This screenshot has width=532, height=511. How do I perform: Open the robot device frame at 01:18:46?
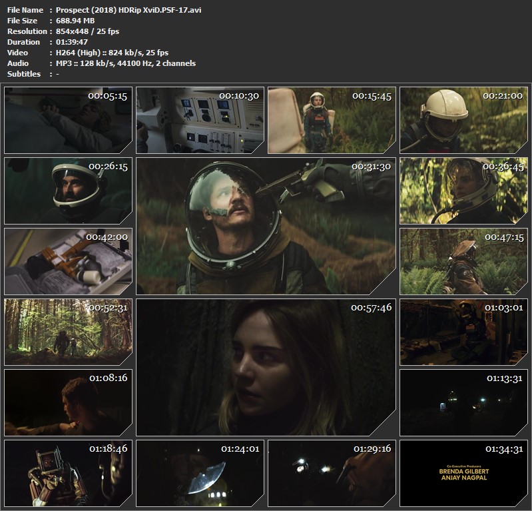pyautogui.click(x=68, y=473)
